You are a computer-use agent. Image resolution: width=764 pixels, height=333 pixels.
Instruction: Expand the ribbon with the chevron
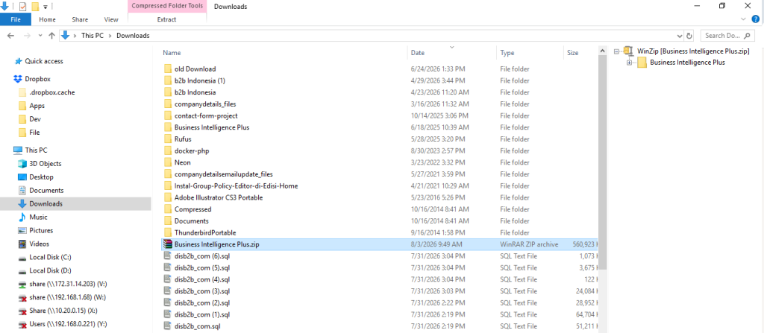[743, 19]
